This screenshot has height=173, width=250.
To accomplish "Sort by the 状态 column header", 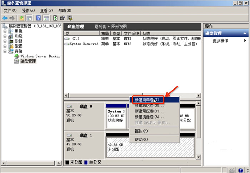I will coord(171,33).
